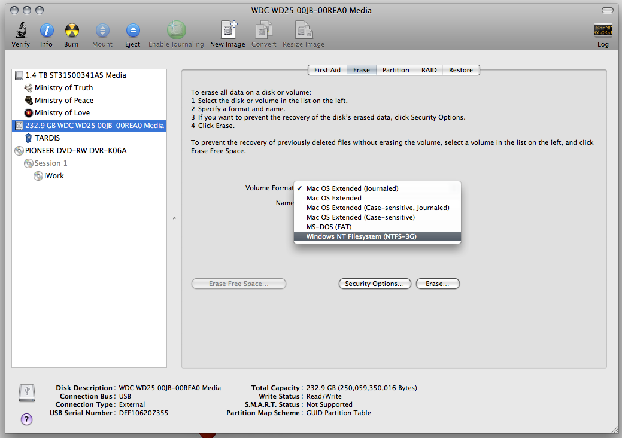Select the iWork disc volume
This screenshot has width=622, height=438.
89,175
